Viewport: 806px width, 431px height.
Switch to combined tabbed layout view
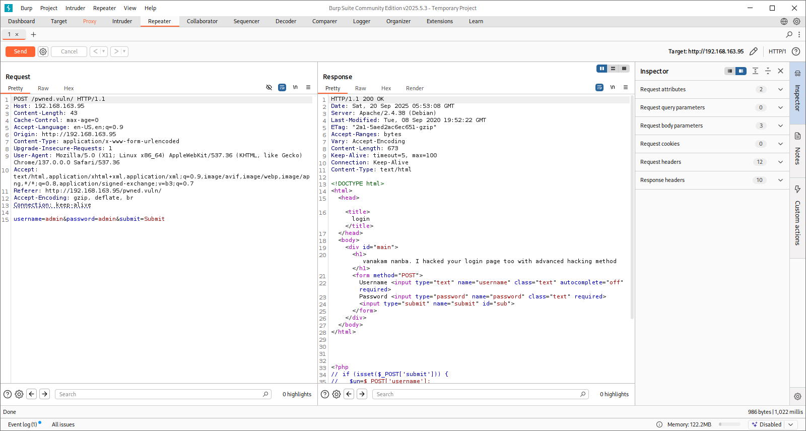tap(624, 69)
